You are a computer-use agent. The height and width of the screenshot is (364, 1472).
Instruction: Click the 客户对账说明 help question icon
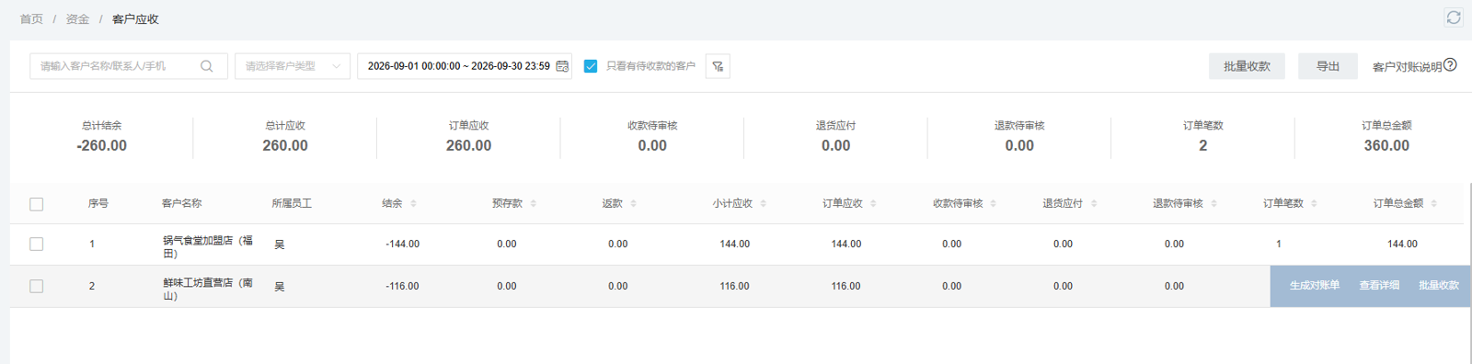click(1450, 64)
